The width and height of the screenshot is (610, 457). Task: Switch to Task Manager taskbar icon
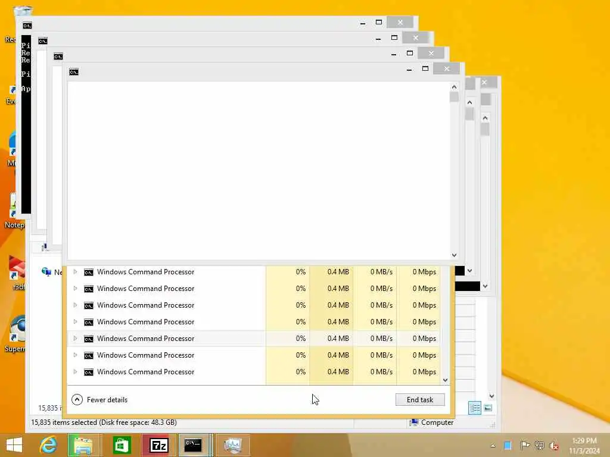(233, 445)
